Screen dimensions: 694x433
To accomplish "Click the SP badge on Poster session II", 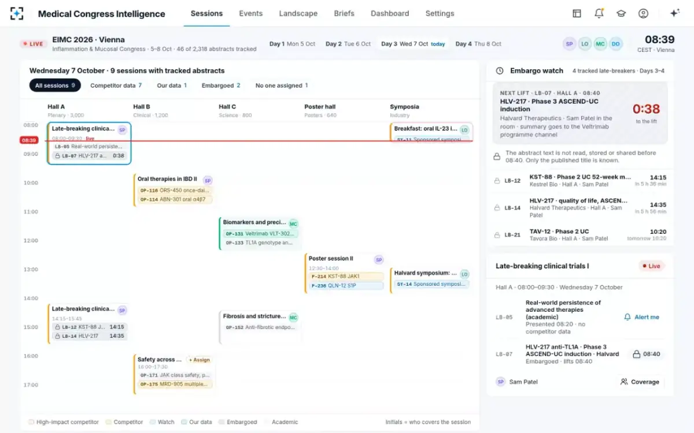I will click(379, 260).
